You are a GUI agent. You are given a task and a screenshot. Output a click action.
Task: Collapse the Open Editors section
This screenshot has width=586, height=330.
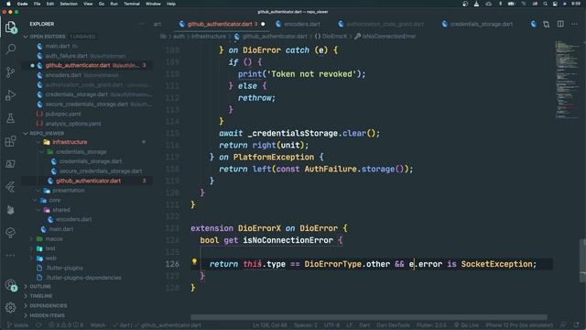click(47, 37)
